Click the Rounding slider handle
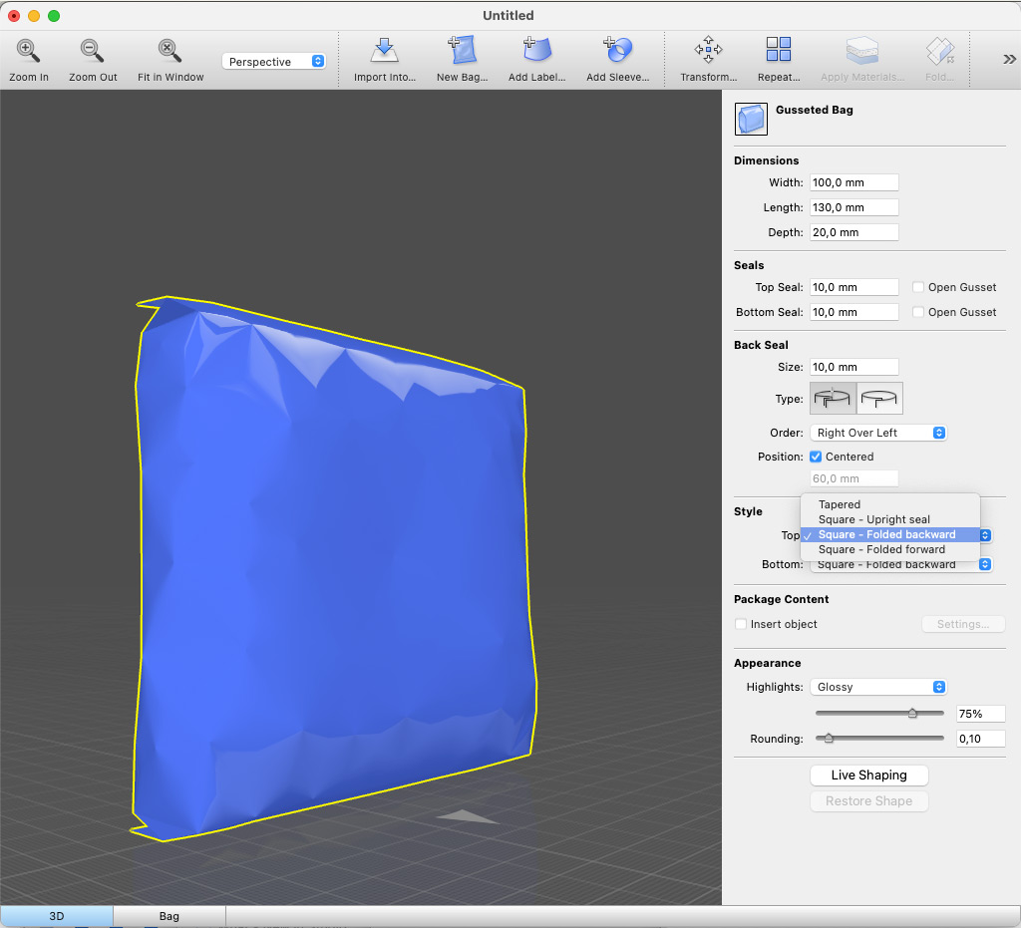The image size is (1021, 928). click(x=829, y=739)
